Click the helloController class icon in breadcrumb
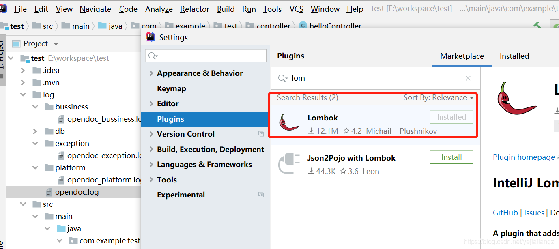 coord(303,26)
